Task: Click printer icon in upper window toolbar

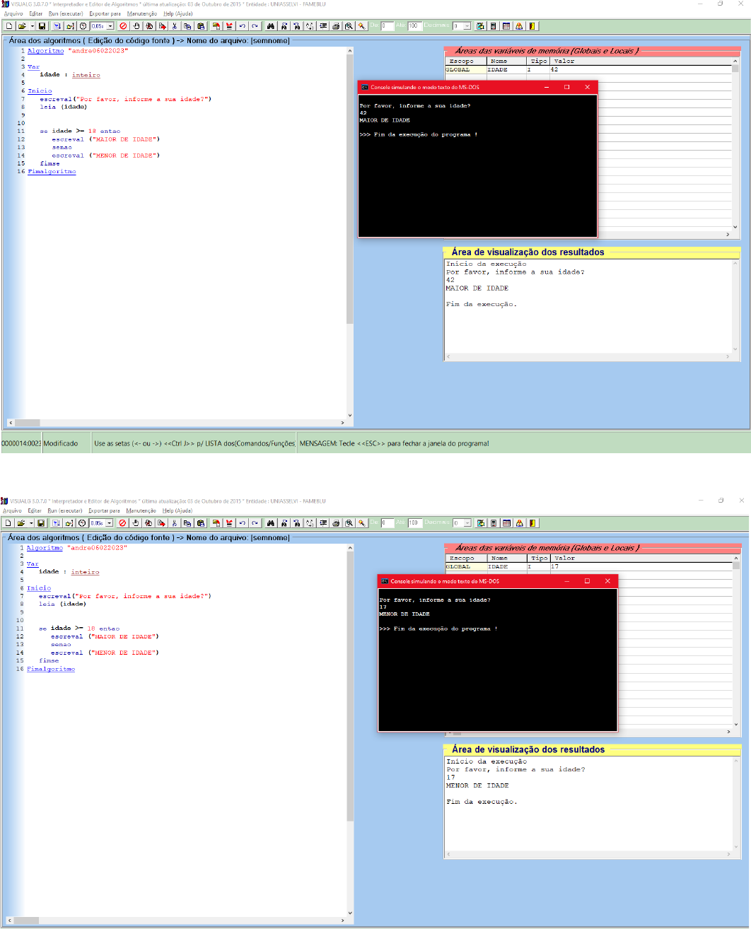Action: coord(336,26)
